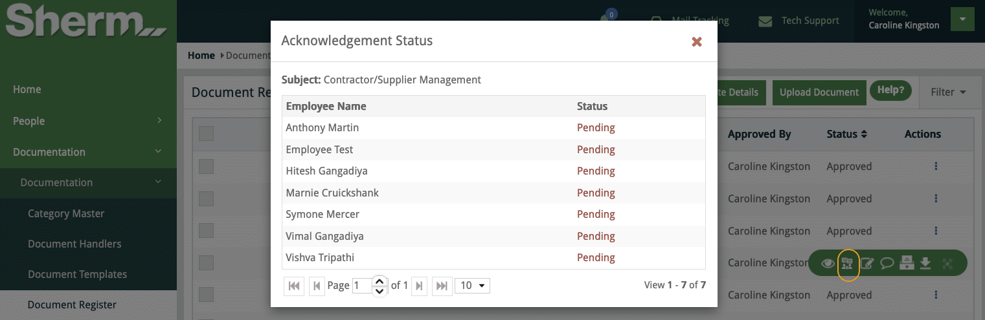Open Category Master in sidebar

(66, 213)
